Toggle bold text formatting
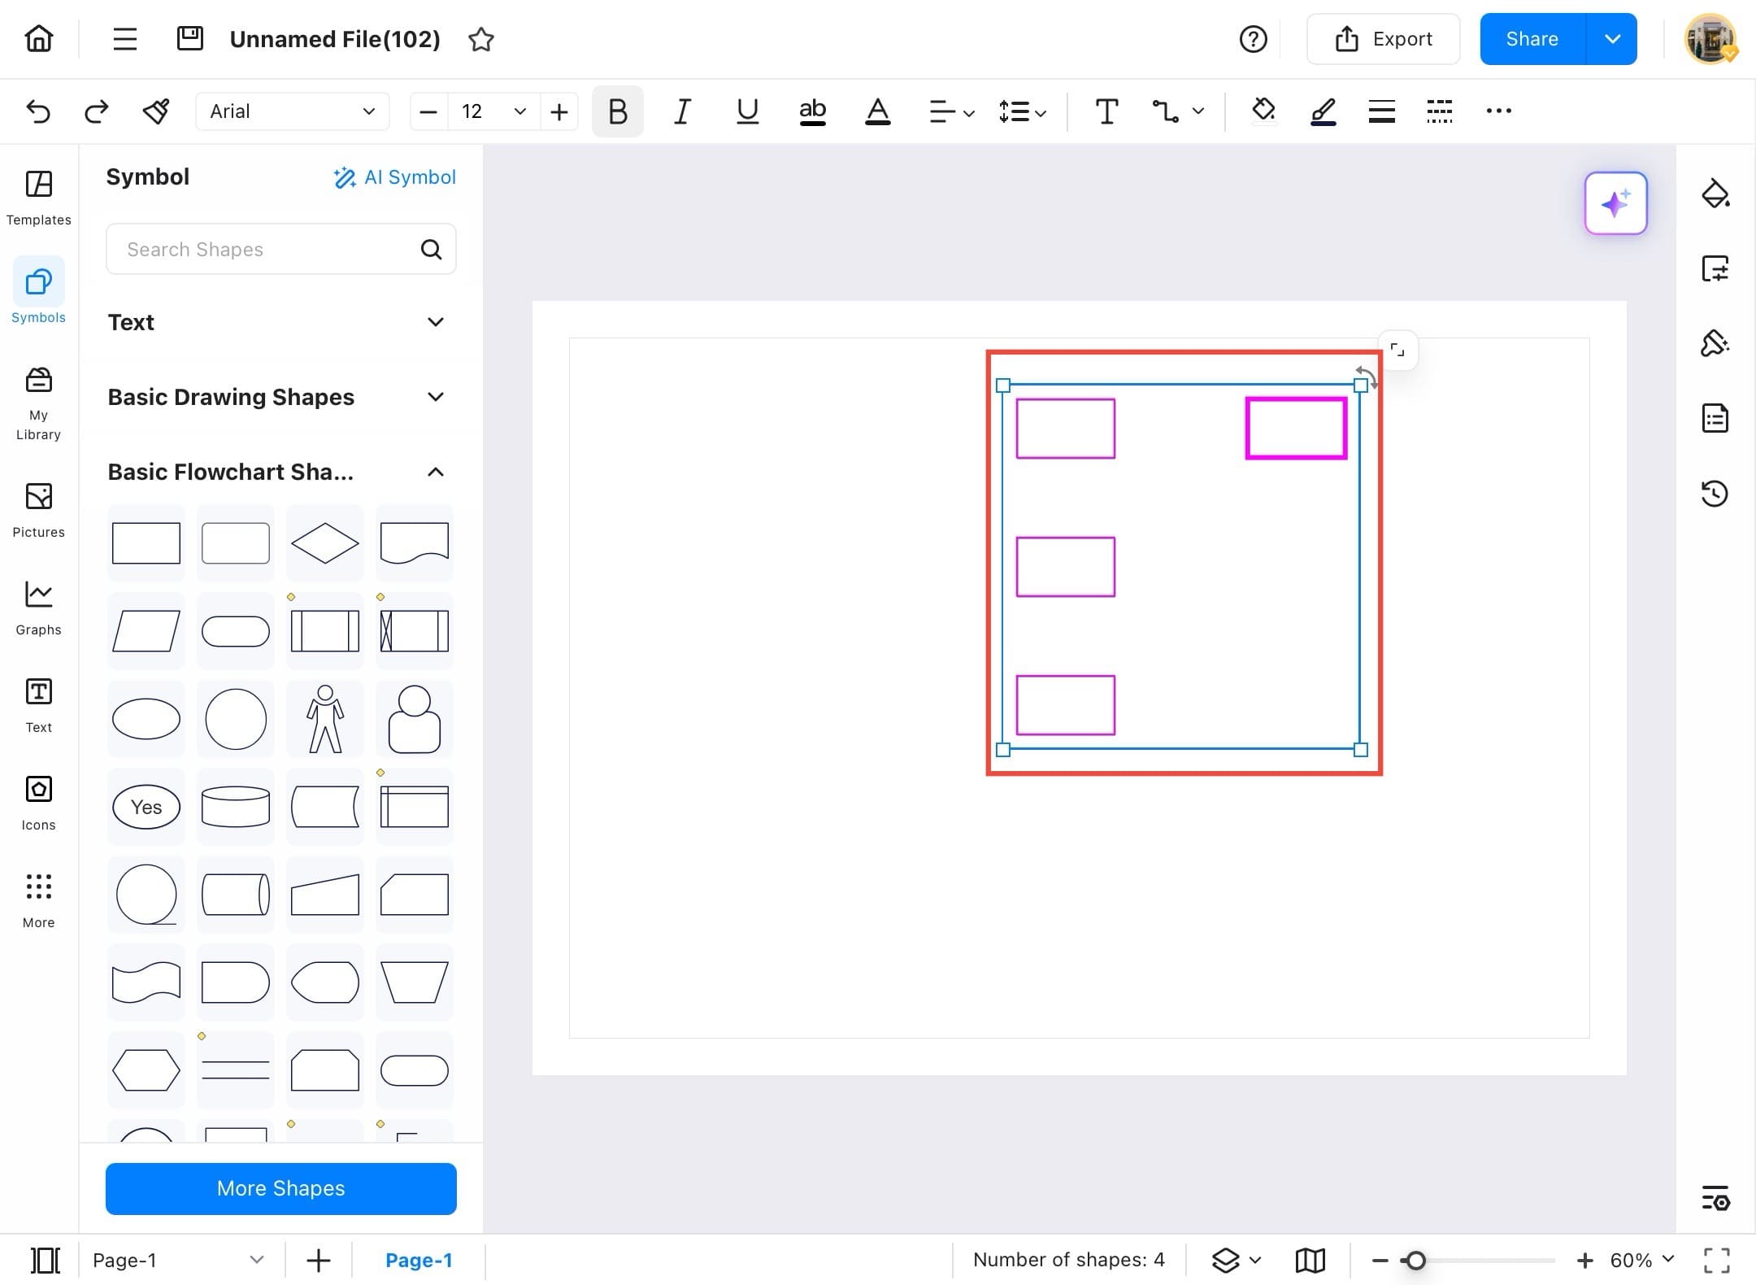This screenshot has width=1756, height=1285. click(617, 111)
